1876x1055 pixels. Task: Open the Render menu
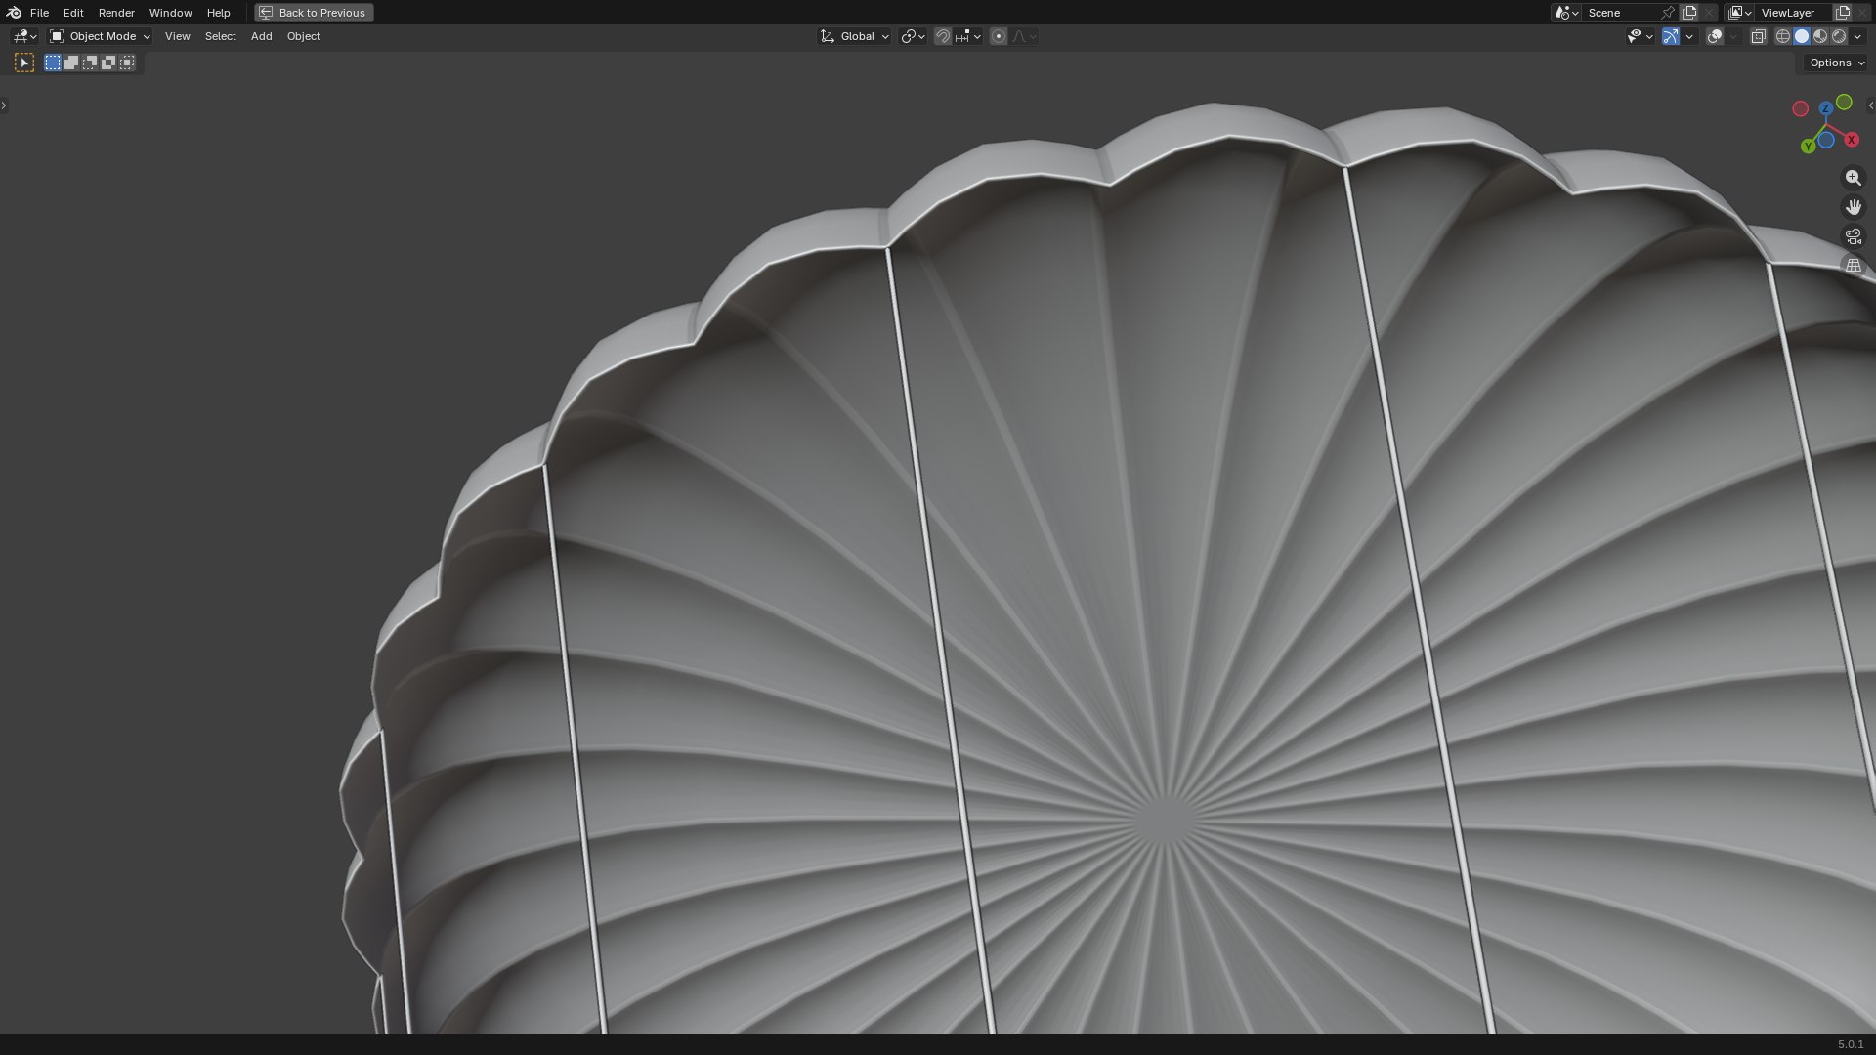[x=116, y=13]
